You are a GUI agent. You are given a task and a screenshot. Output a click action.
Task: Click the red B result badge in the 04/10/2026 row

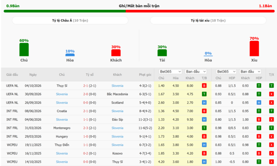click(204, 86)
